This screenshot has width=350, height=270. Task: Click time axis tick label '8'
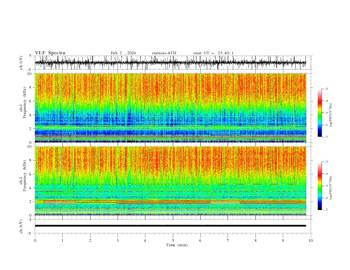[x=255, y=240]
